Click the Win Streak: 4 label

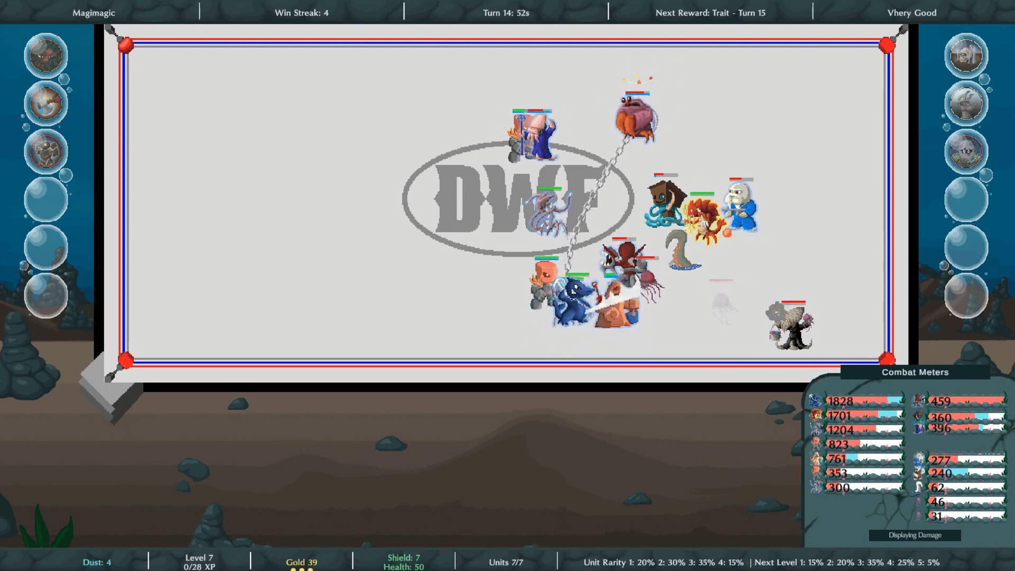(301, 13)
